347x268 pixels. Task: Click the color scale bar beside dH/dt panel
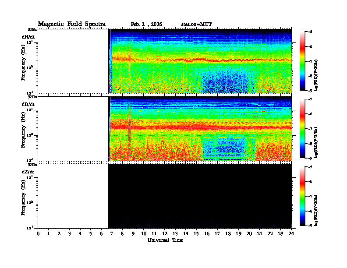(x=302, y=61)
